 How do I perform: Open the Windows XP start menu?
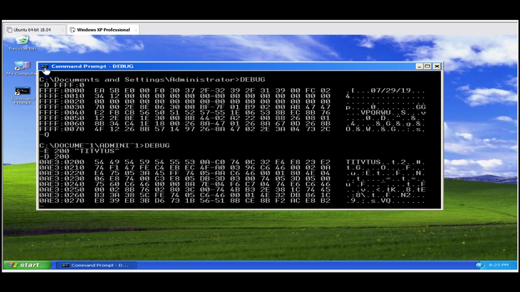pos(27,265)
